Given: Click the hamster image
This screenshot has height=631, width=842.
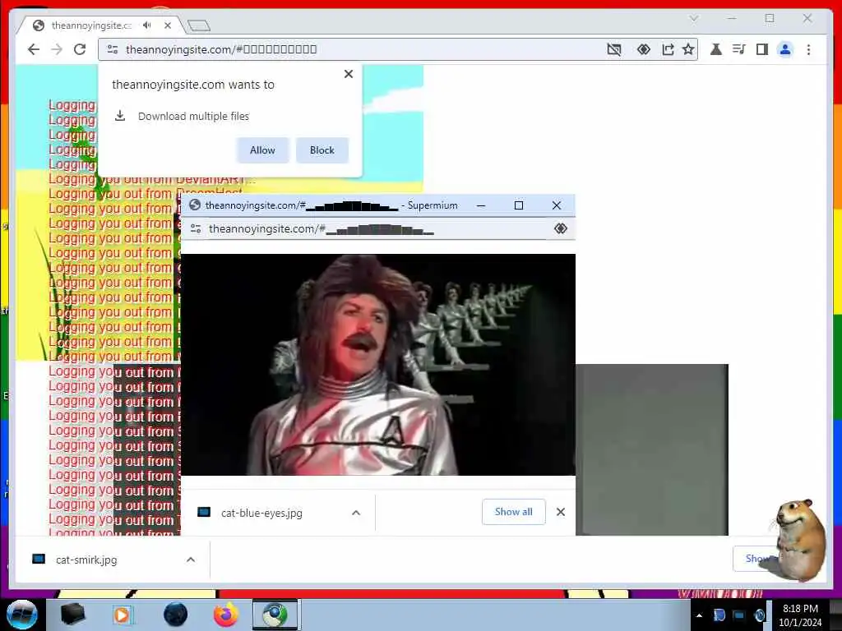Looking at the screenshot, I should click(799, 540).
